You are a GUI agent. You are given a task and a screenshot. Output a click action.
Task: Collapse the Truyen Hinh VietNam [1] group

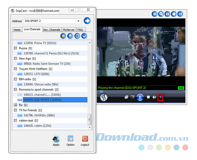tap(16, 69)
